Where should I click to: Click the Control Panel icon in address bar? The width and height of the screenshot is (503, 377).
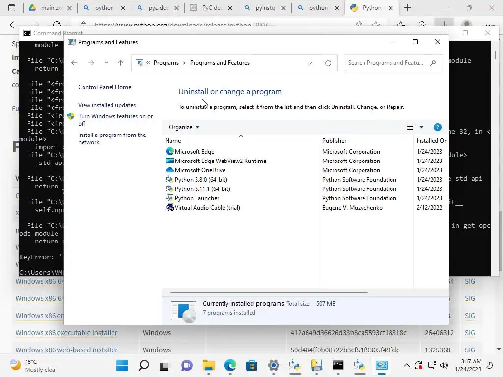point(139,63)
